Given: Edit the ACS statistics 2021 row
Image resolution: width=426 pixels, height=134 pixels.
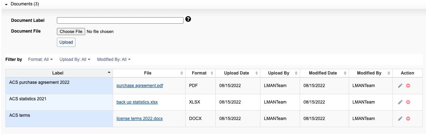Looking at the screenshot, I should click(x=400, y=102).
